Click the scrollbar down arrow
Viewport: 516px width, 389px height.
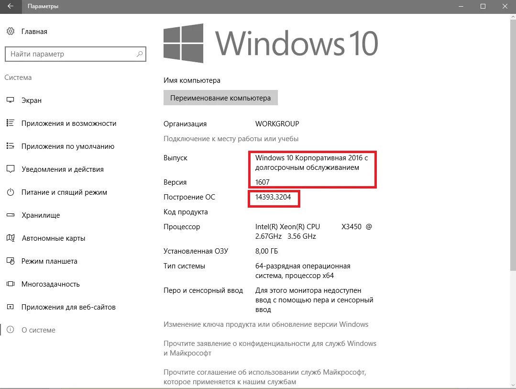click(513, 385)
